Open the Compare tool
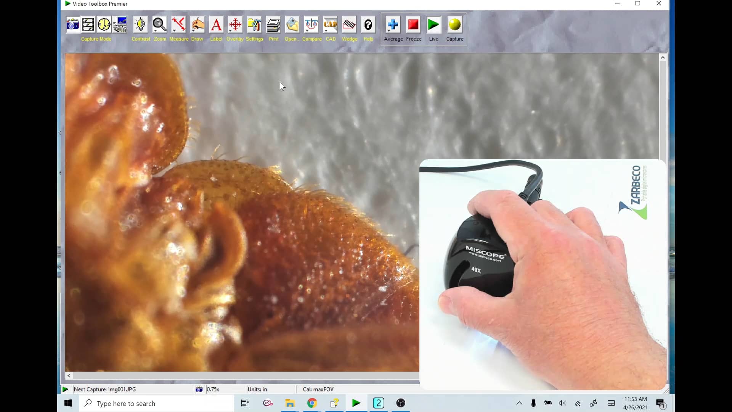Image resolution: width=732 pixels, height=412 pixels. [x=311, y=25]
